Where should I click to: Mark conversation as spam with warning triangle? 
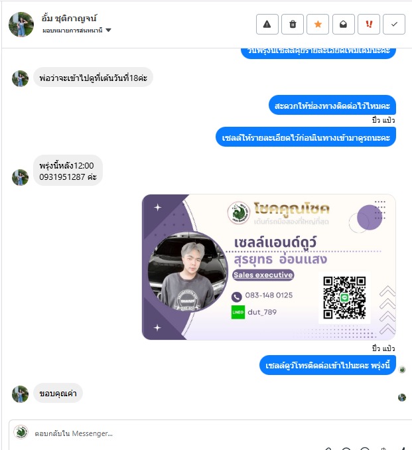[267, 24]
